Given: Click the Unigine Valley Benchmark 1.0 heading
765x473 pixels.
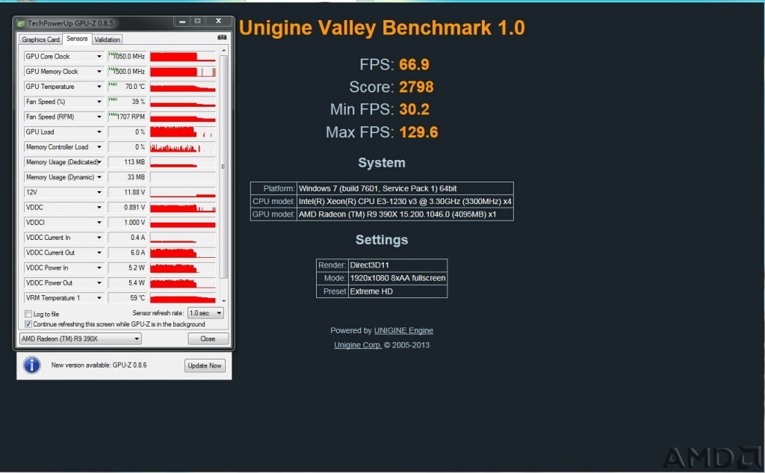Looking at the screenshot, I should (x=382, y=28).
